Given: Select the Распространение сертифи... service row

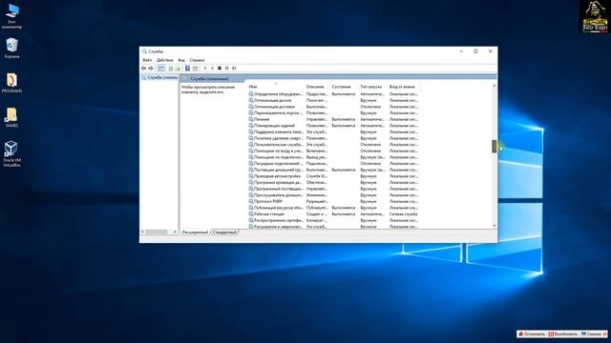Looking at the screenshot, I should point(333,220).
